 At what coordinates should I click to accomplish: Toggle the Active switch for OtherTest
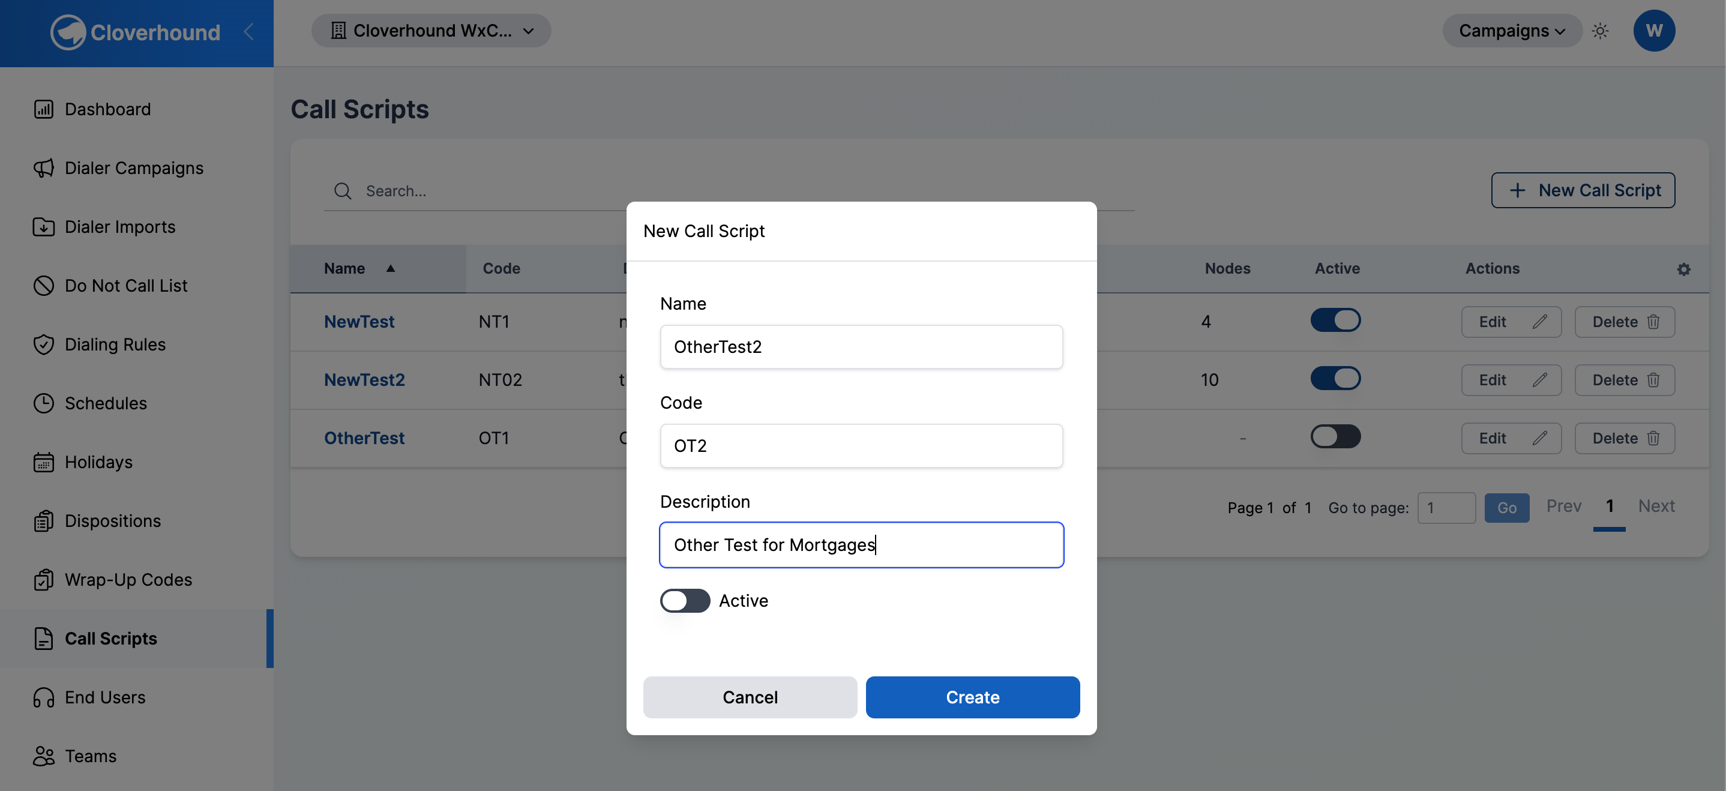[1335, 437]
